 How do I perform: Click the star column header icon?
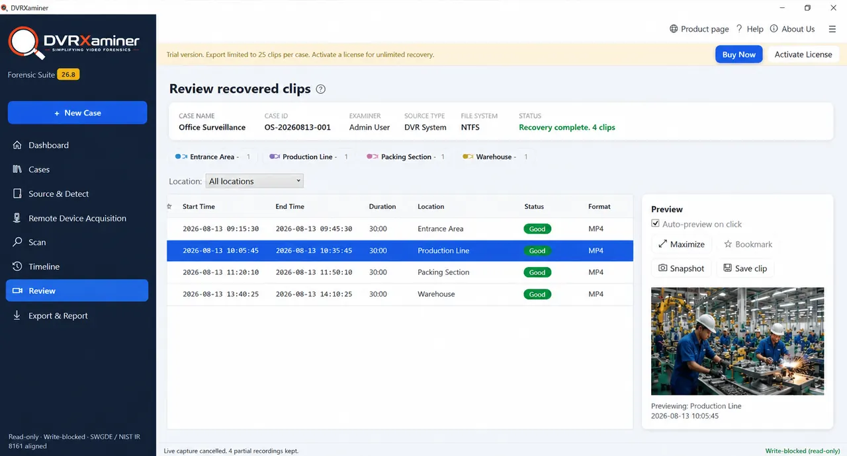[169, 207]
